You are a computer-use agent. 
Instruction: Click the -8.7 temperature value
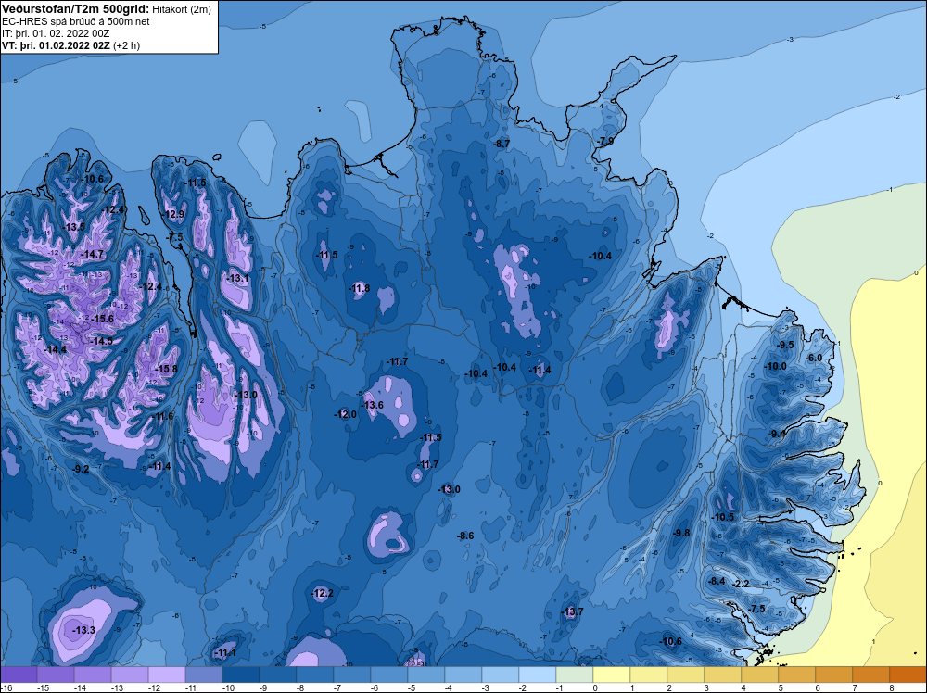(x=502, y=144)
